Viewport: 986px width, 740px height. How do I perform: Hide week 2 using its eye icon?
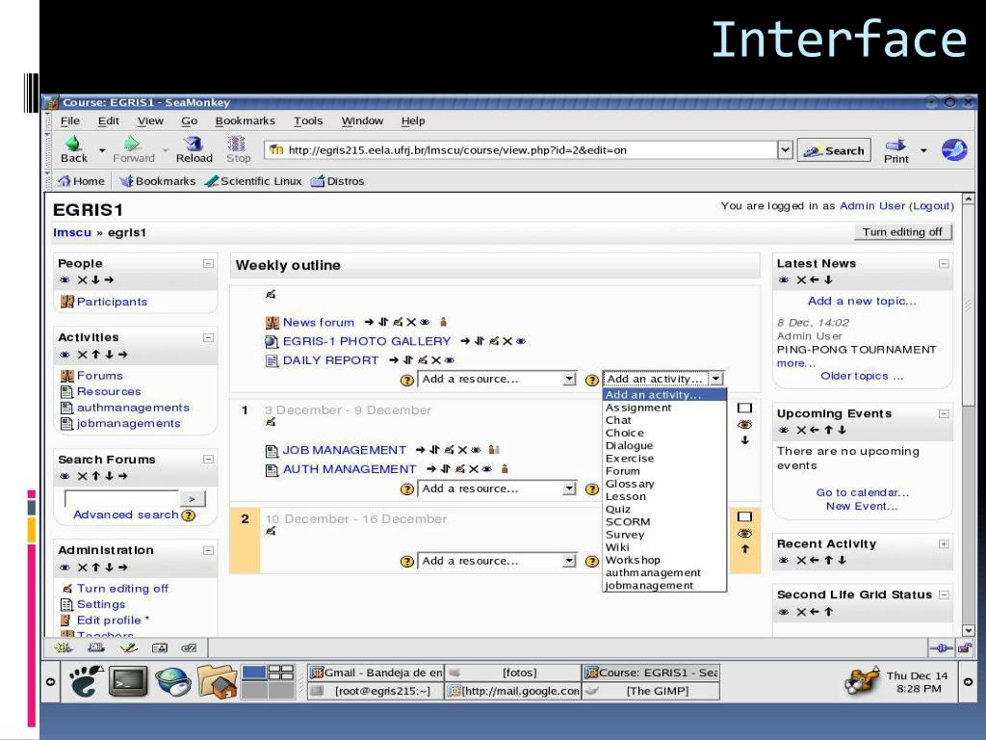(x=744, y=534)
